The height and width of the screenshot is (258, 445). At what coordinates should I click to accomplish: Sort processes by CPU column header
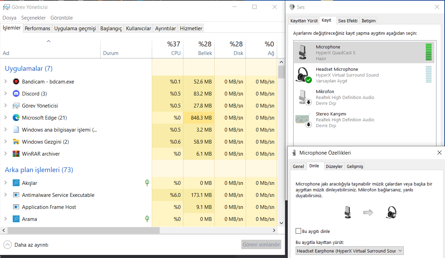click(168, 48)
